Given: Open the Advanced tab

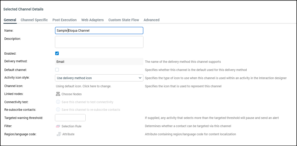Looking at the screenshot, I should pos(151,20).
